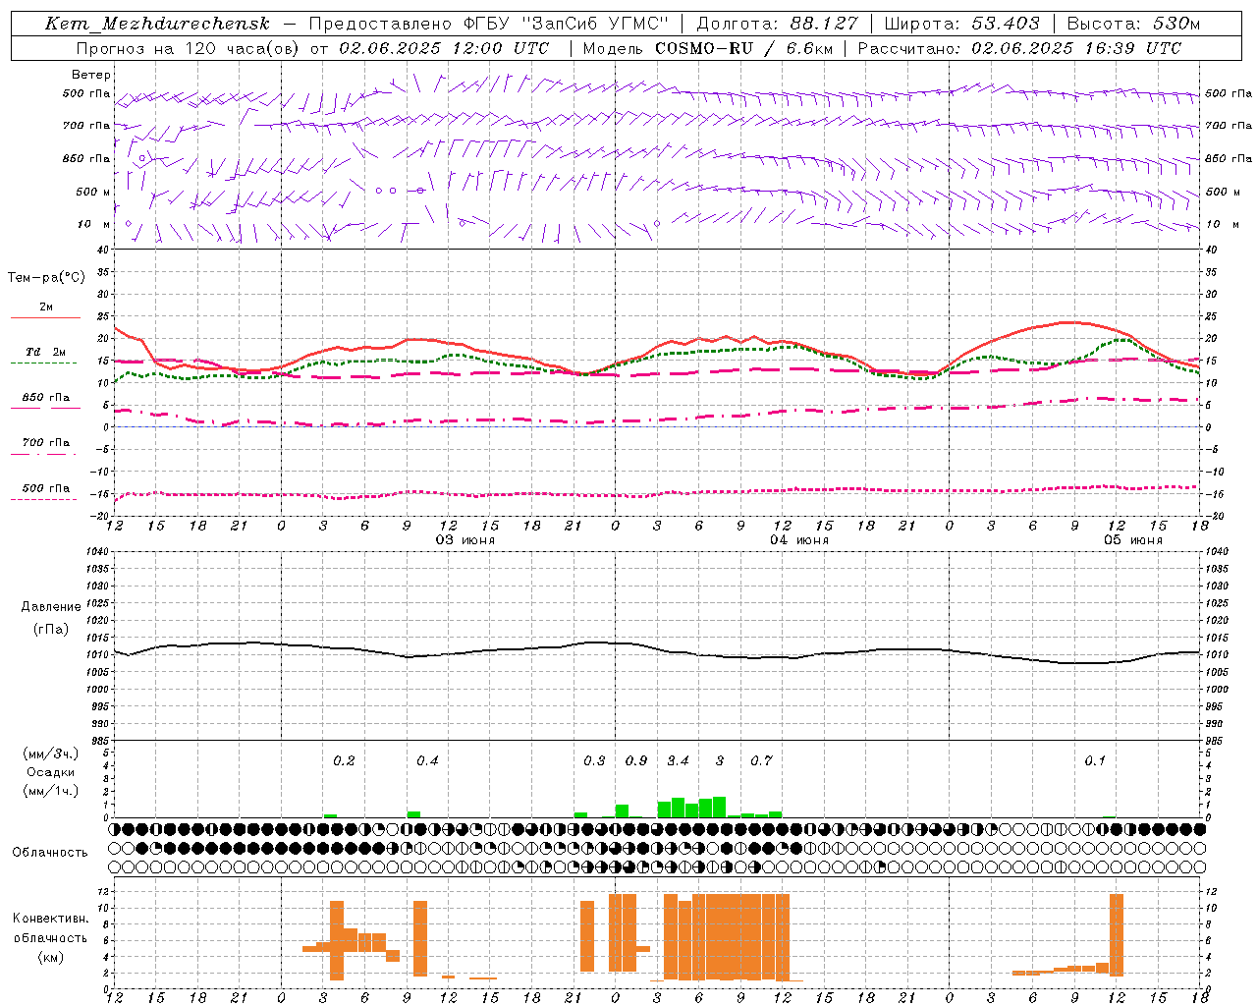Click the Облачность cloudiness label

[x=50, y=852]
